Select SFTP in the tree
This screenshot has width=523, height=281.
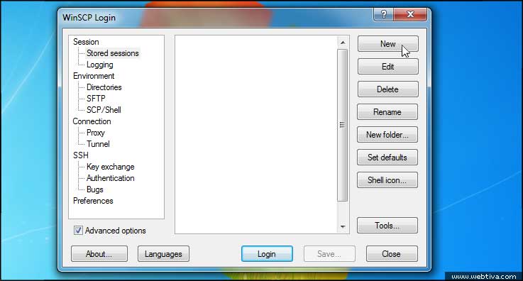pyautogui.click(x=96, y=99)
